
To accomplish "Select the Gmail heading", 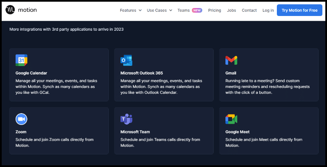I will (x=231, y=73).
